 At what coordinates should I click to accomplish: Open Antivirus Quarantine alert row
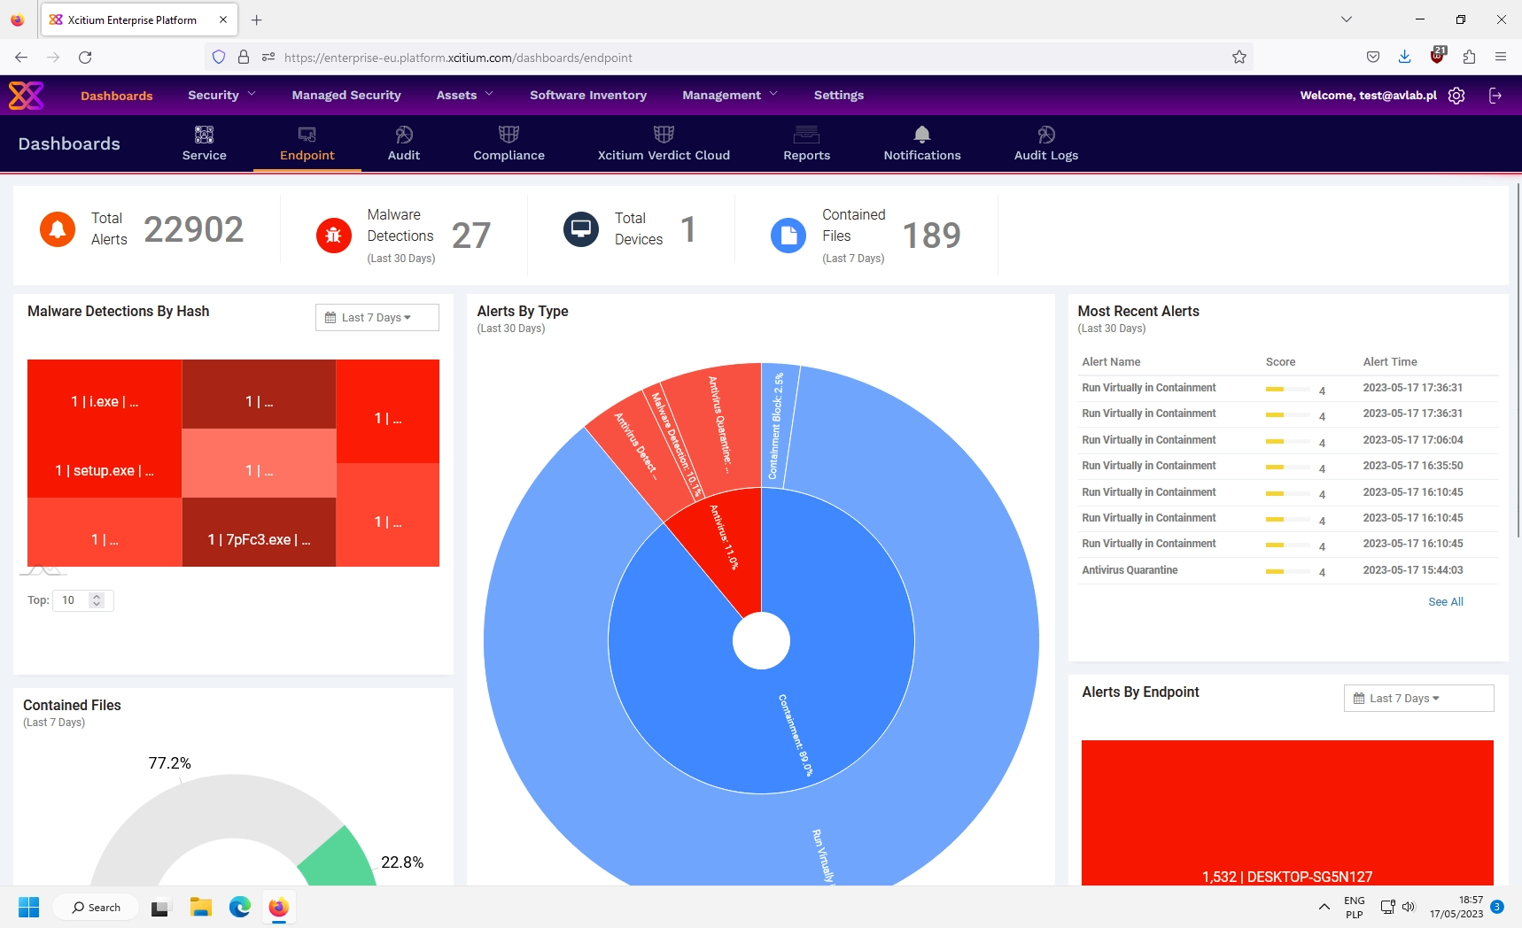click(x=1289, y=570)
